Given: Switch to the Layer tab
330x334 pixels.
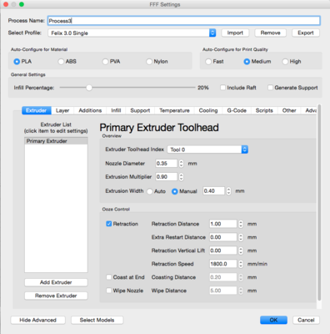Looking at the screenshot, I should 62,110.
